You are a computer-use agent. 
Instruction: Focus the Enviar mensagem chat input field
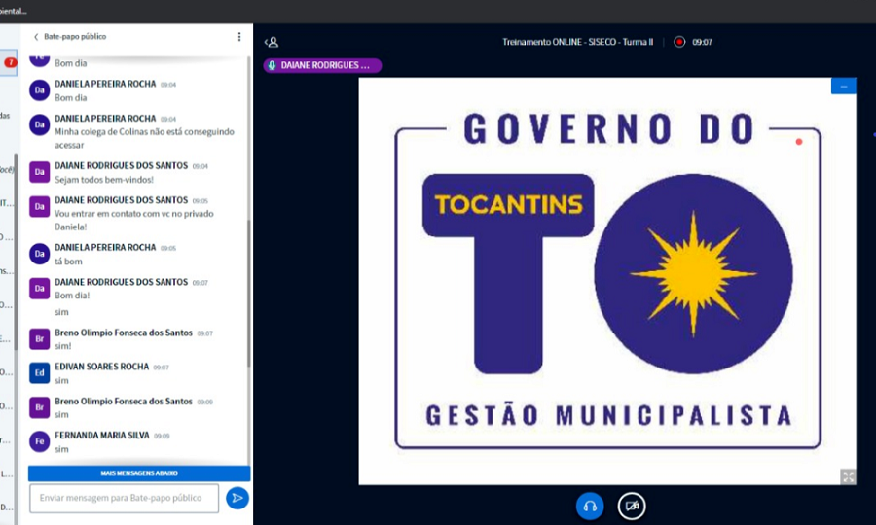(x=123, y=498)
